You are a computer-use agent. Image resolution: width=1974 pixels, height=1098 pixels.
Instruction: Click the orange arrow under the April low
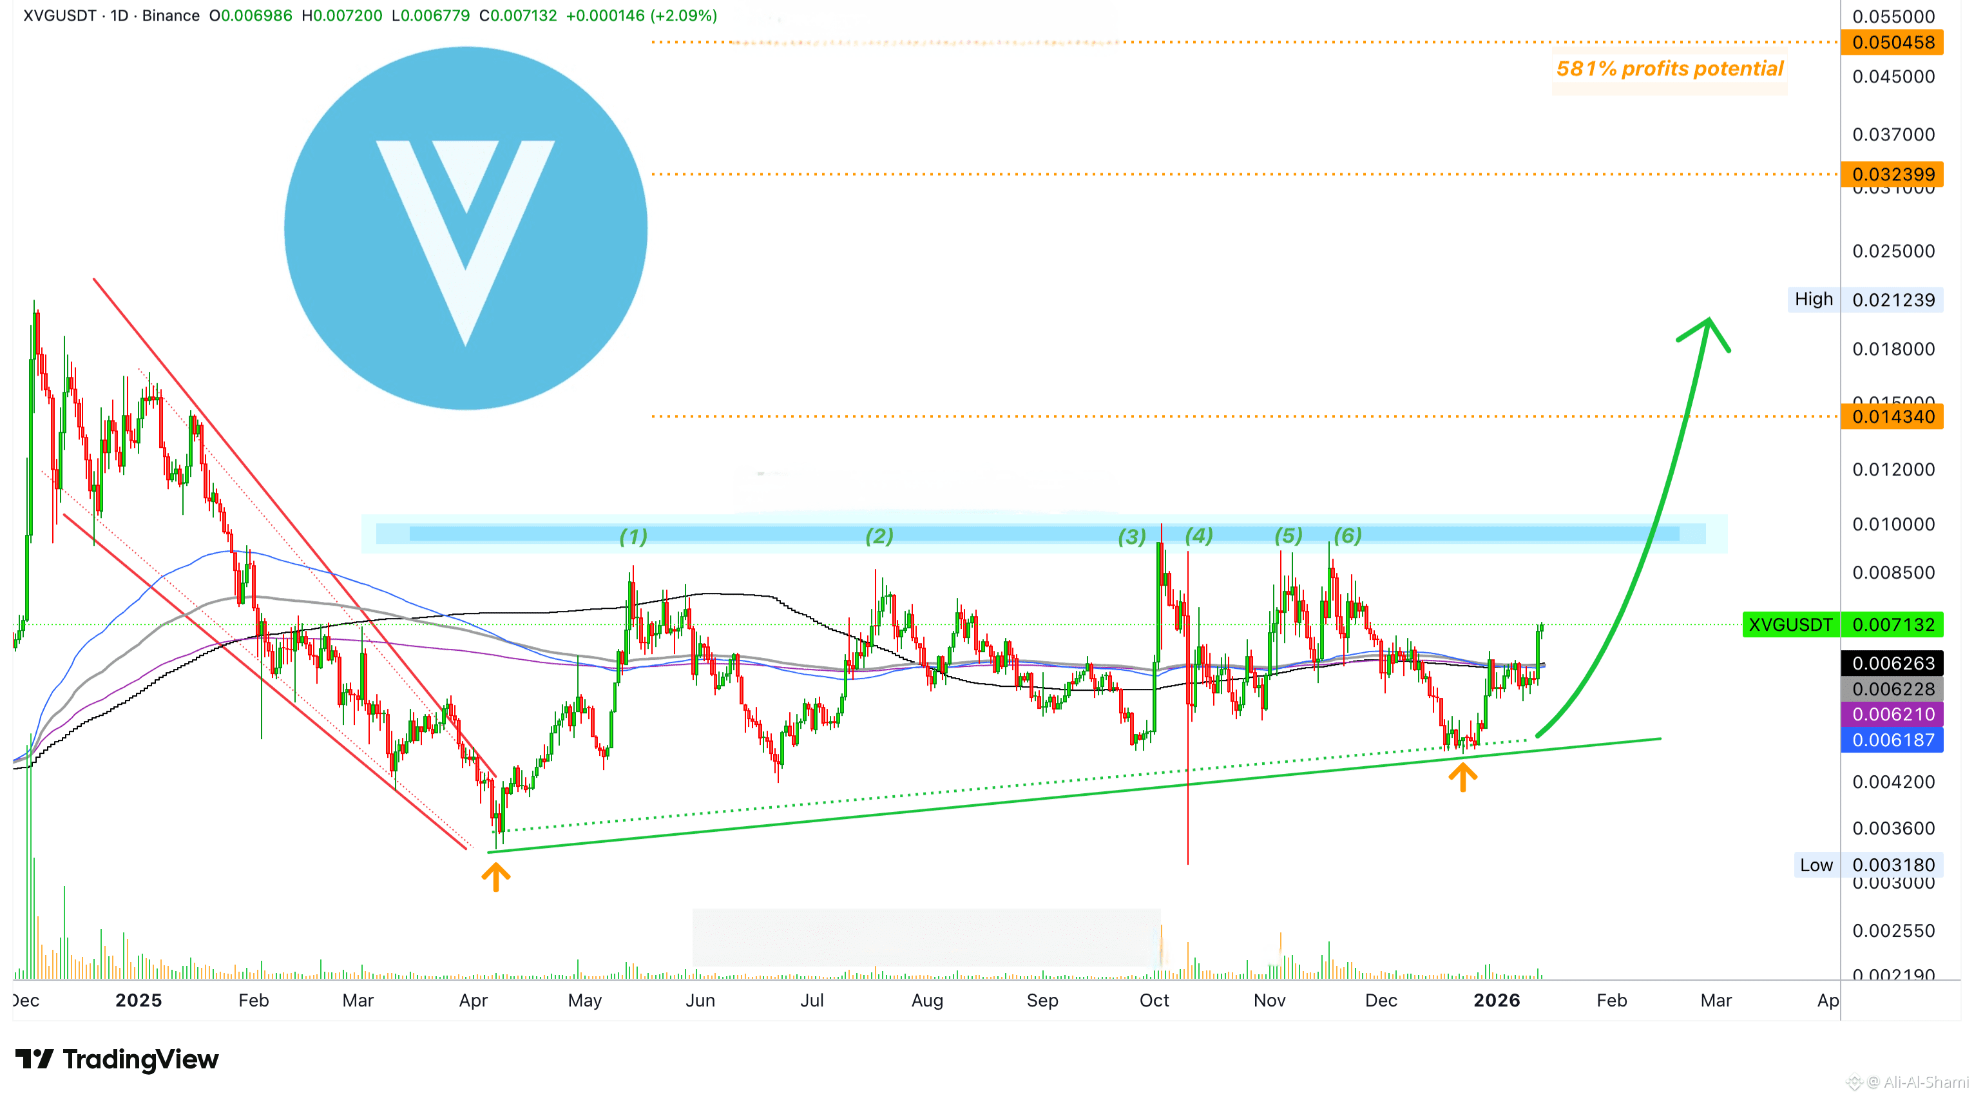pyautogui.click(x=496, y=876)
